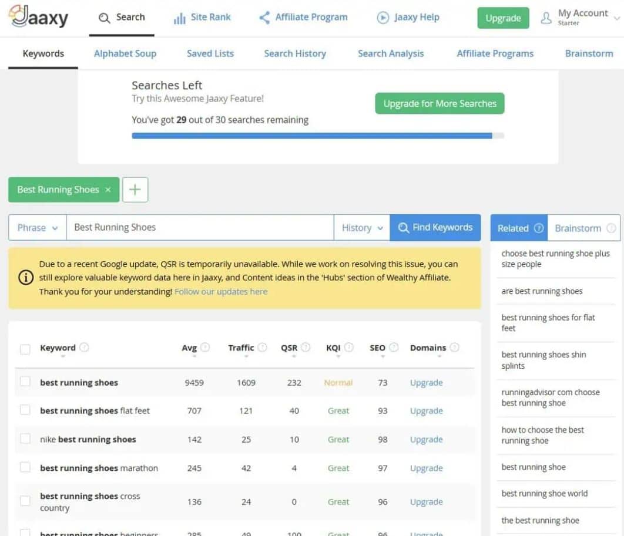Open the Search Analysis tab
Screen dimensions: 624x536
pyautogui.click(x=391, y=53)
